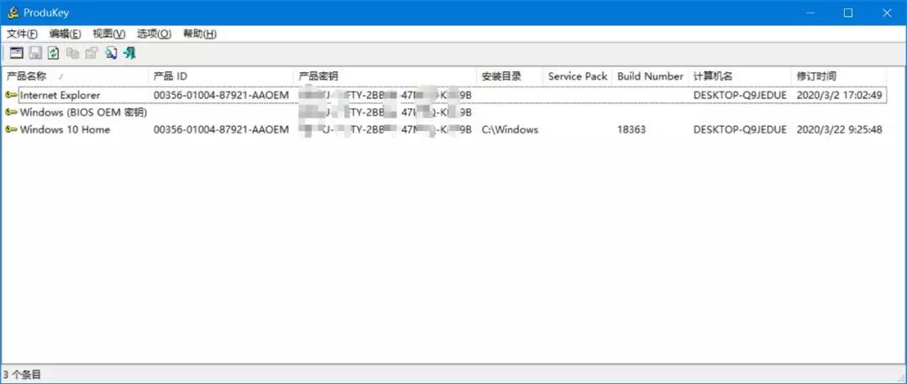
Task: Expand the 选项(O) menu
Action: point(154,34)
